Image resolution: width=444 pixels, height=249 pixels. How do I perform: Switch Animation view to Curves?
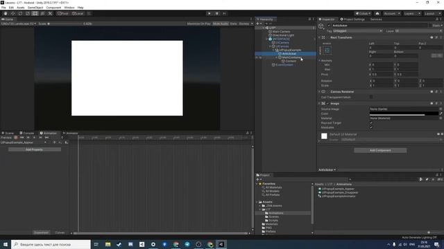[x=60, y=232]
